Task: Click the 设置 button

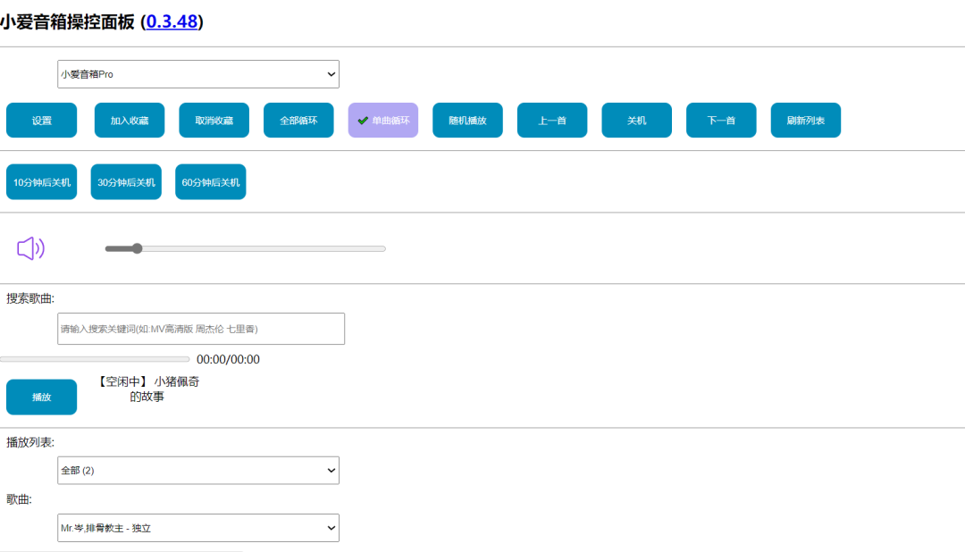Action: point(42,120)
